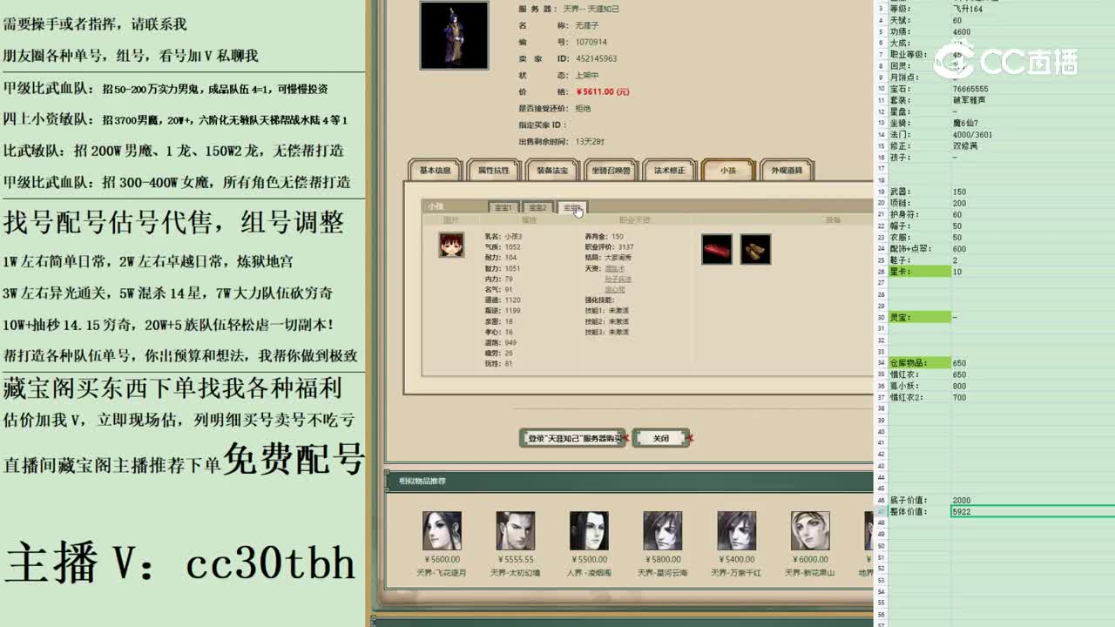1115x627 pixels.
Task: Select the highlighted 灵宝 spreadsheet cell
Action: [919, 317]
